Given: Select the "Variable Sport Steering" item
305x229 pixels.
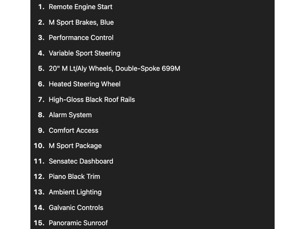Looking at the screenshot, I should pos(84,53).
